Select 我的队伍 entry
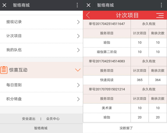The width and height of the screenshot is (167, 133). point(41,50)
